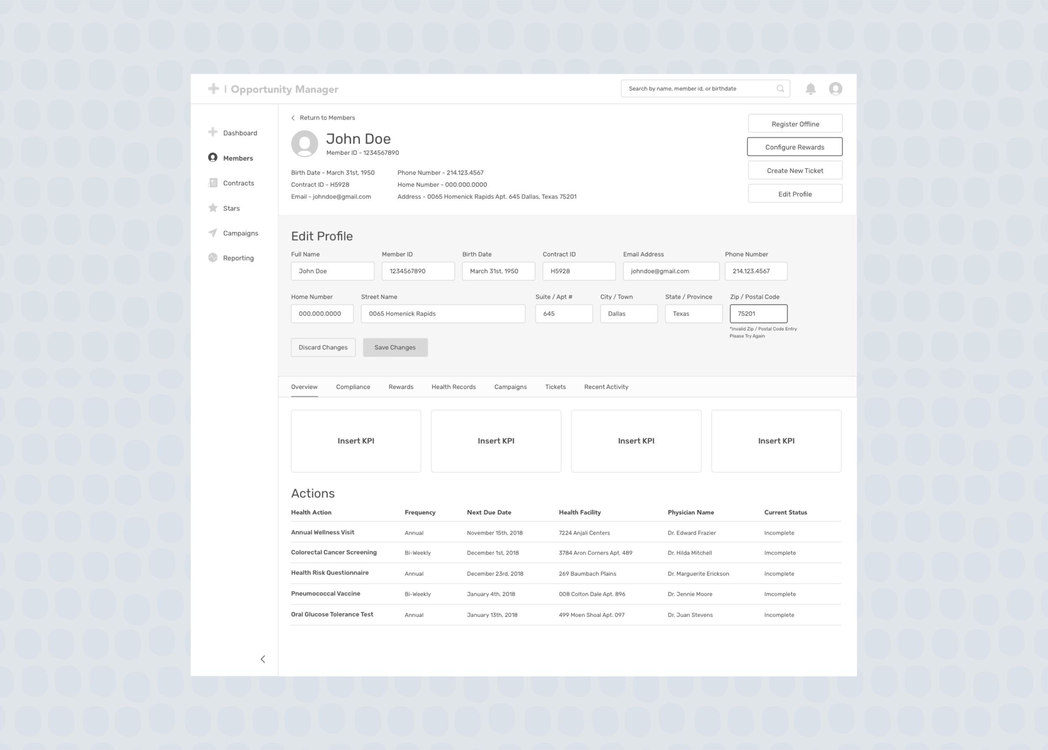
Task: Switch to the Compliance tab
Action: [x=353, y=387]
